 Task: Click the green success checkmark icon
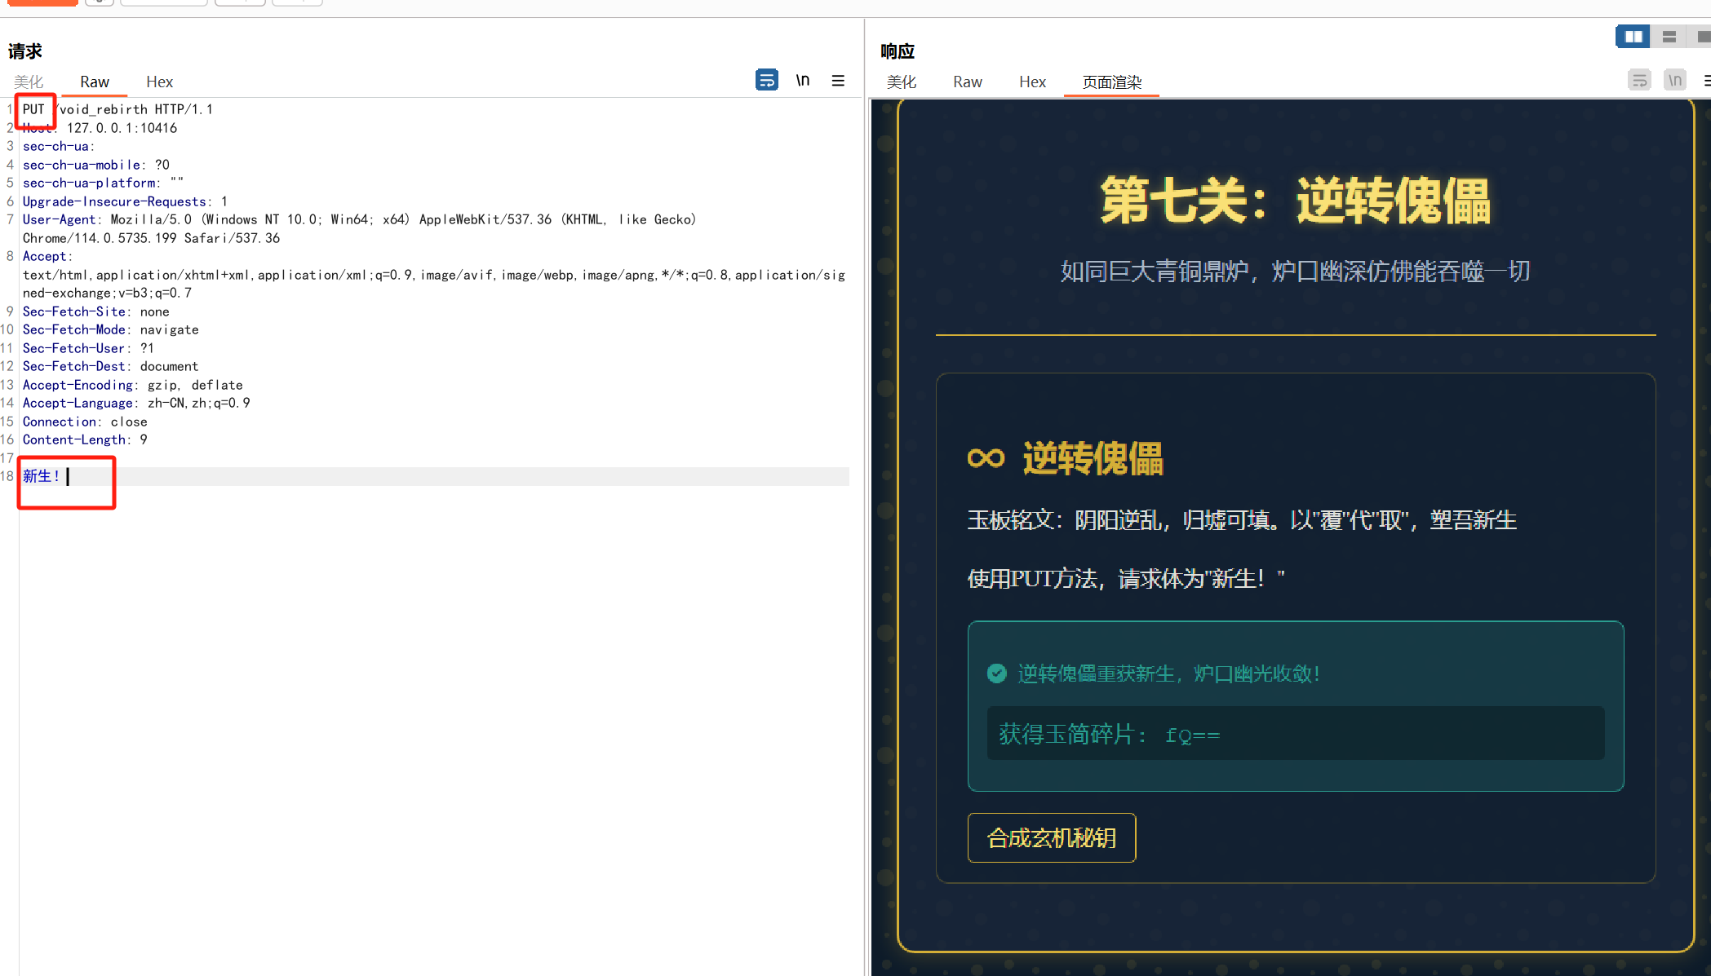[996, 673]
